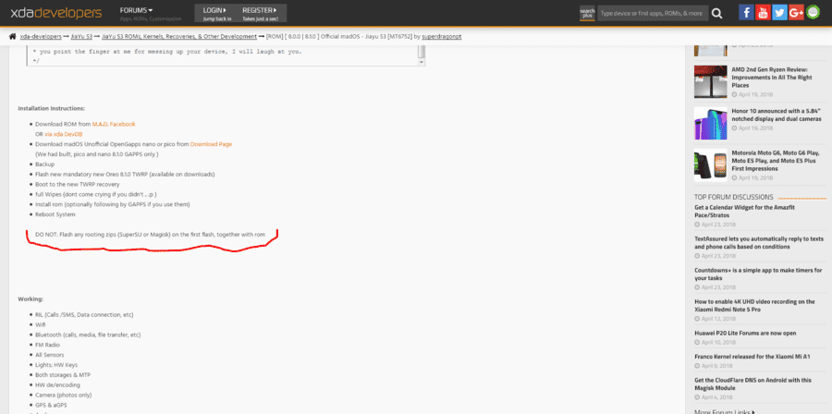Open the xda-developers home logo
Viewport: 832px width, 414px height.
click(x=55, y=14)
